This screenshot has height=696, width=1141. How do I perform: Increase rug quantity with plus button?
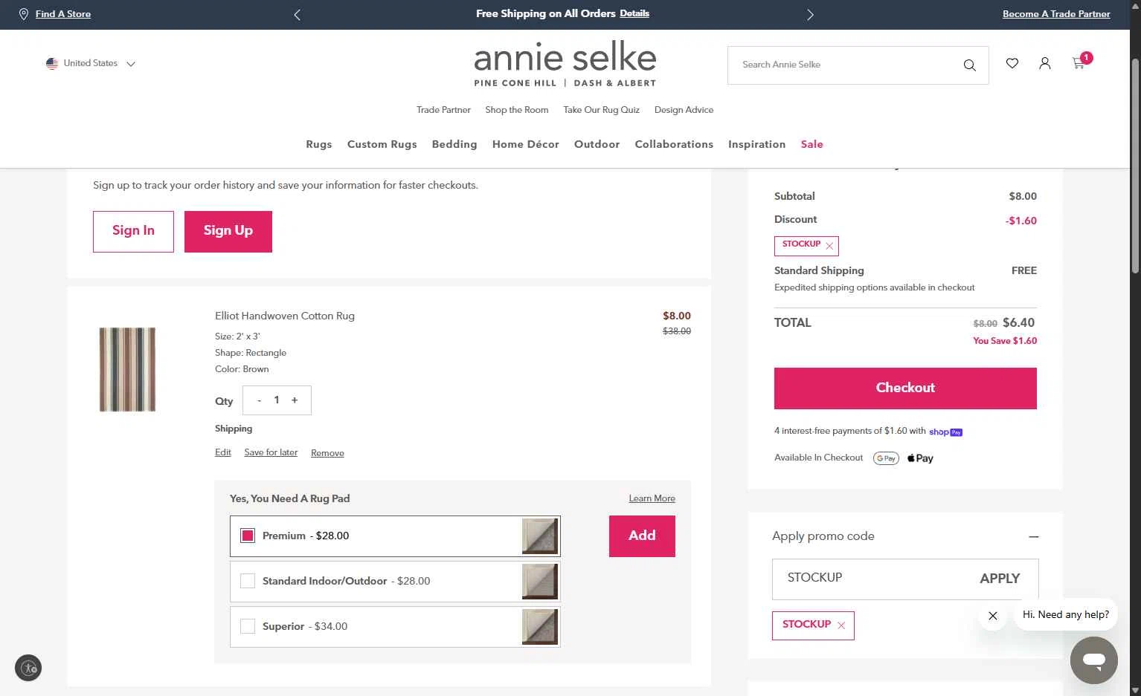pos(295,400)
